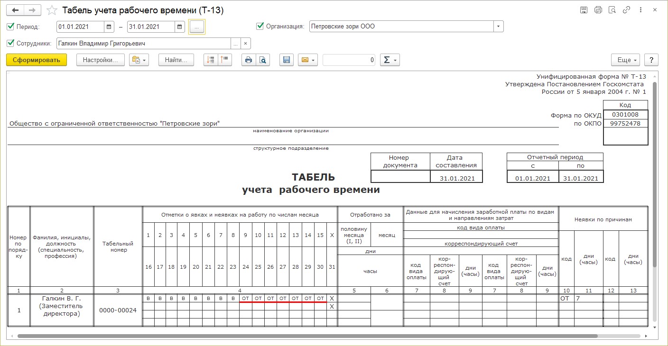668x346 pixels.
Task: Expand the Организация dropdown list
Action: (498, 27)
